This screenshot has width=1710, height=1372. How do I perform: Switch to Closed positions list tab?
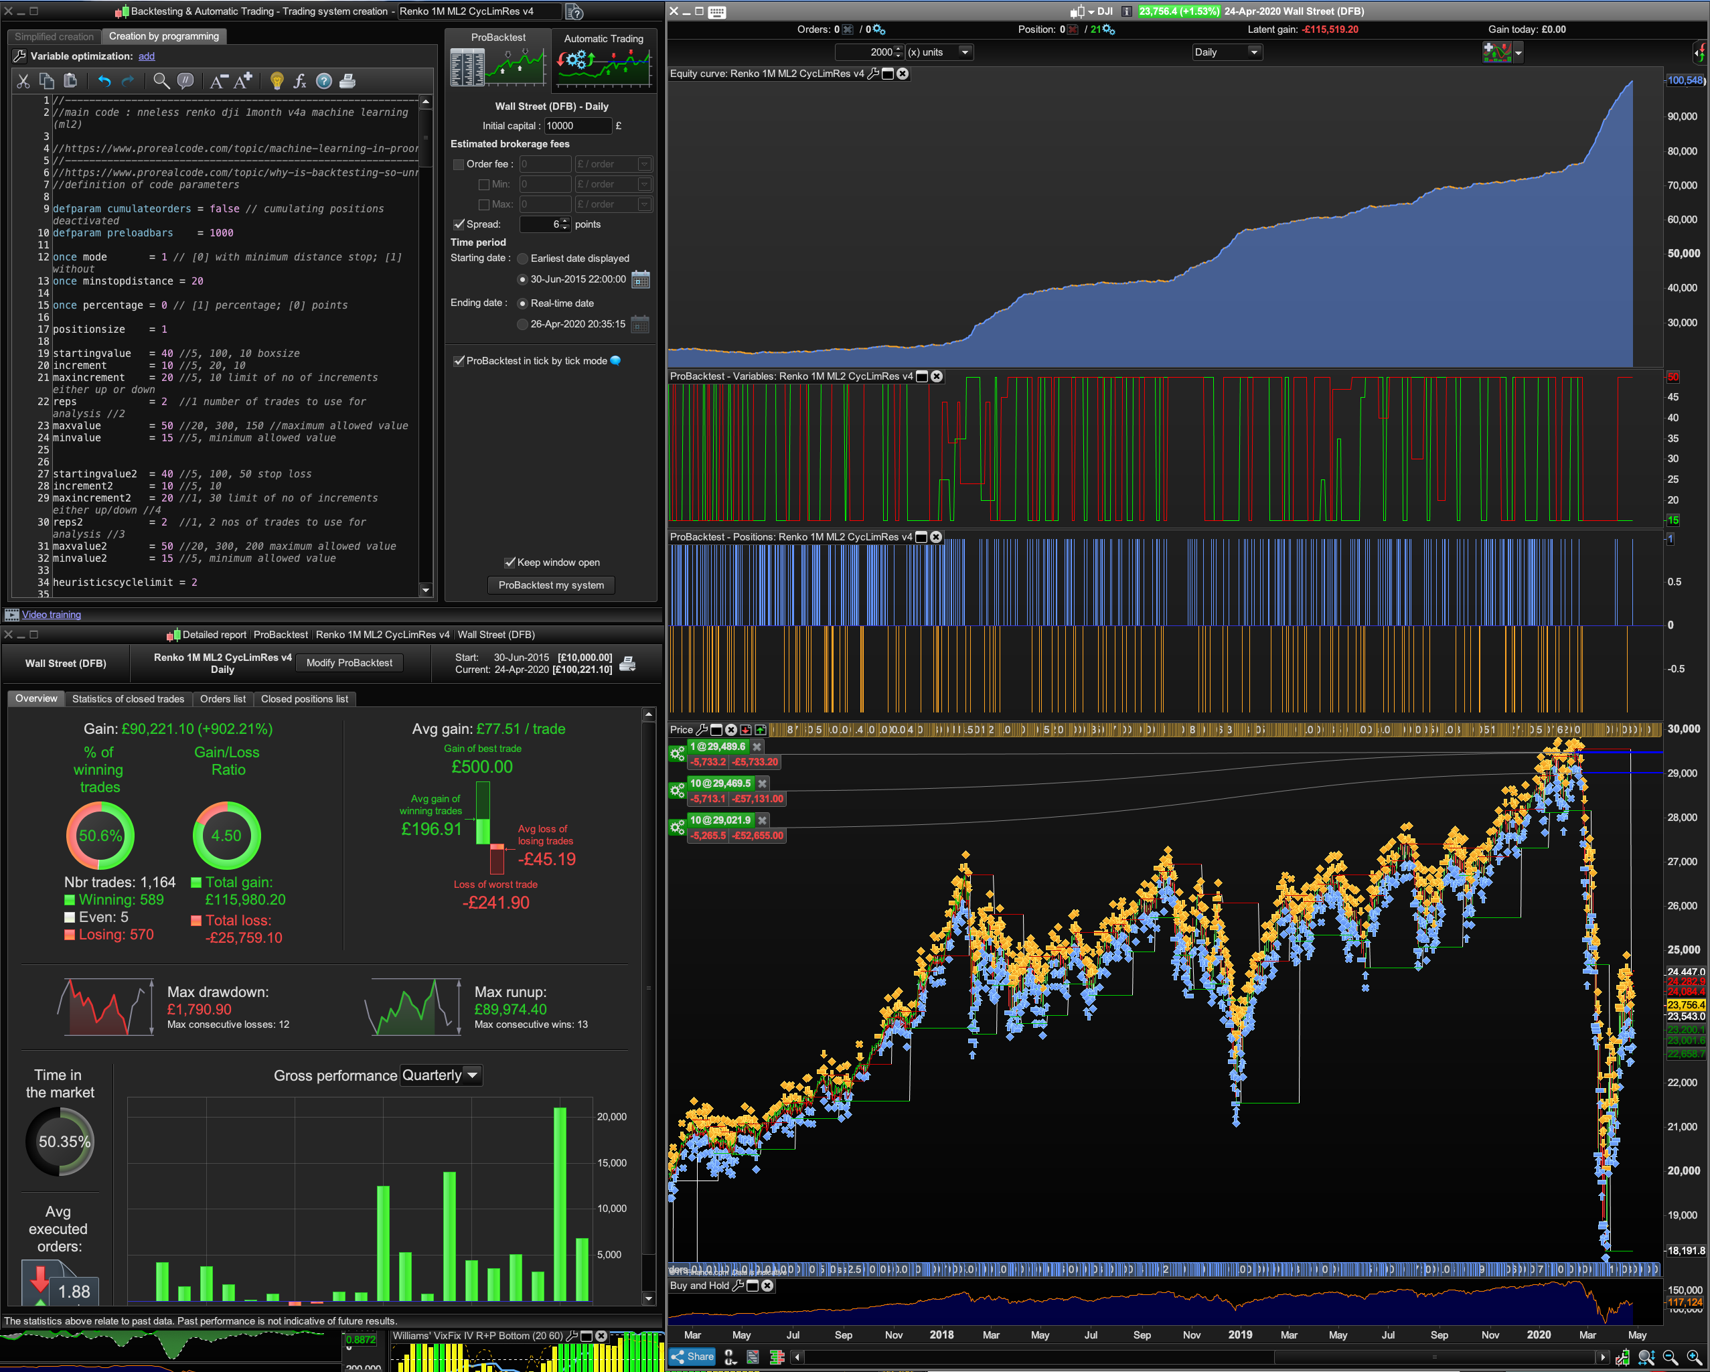click(x=305, y=698)
